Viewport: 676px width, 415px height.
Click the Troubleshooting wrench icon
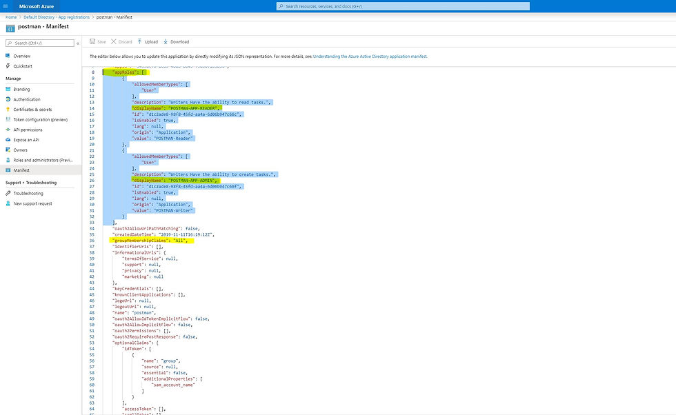tap(8, 193)
